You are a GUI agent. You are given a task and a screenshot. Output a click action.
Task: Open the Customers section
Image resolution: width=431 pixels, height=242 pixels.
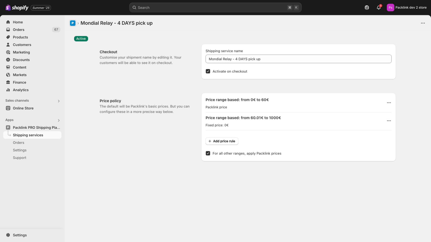pyautogui.click(x=22, y=45)
